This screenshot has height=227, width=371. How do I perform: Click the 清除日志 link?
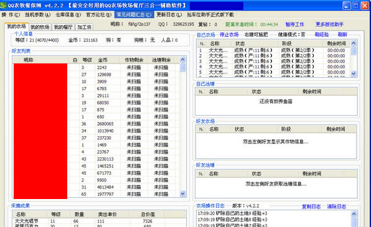coord(337,206)
